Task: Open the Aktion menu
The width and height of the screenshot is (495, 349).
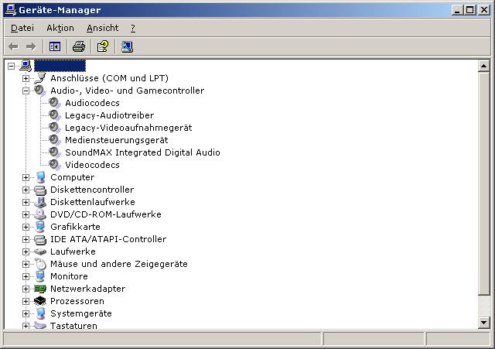Action: coord(60,28)
